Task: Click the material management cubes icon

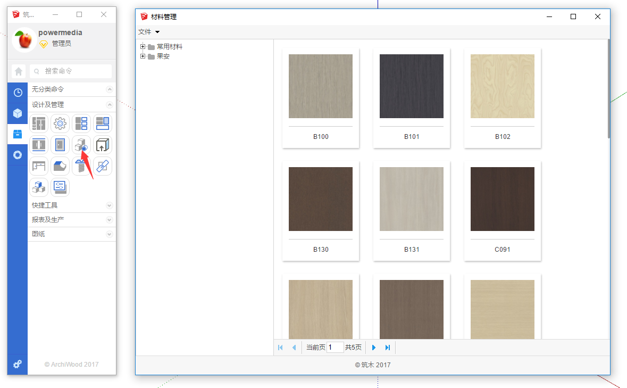Action: 81,145
